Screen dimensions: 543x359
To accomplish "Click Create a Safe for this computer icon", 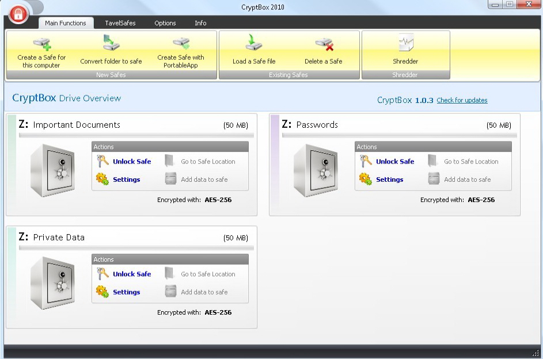I will coord(41,44).
